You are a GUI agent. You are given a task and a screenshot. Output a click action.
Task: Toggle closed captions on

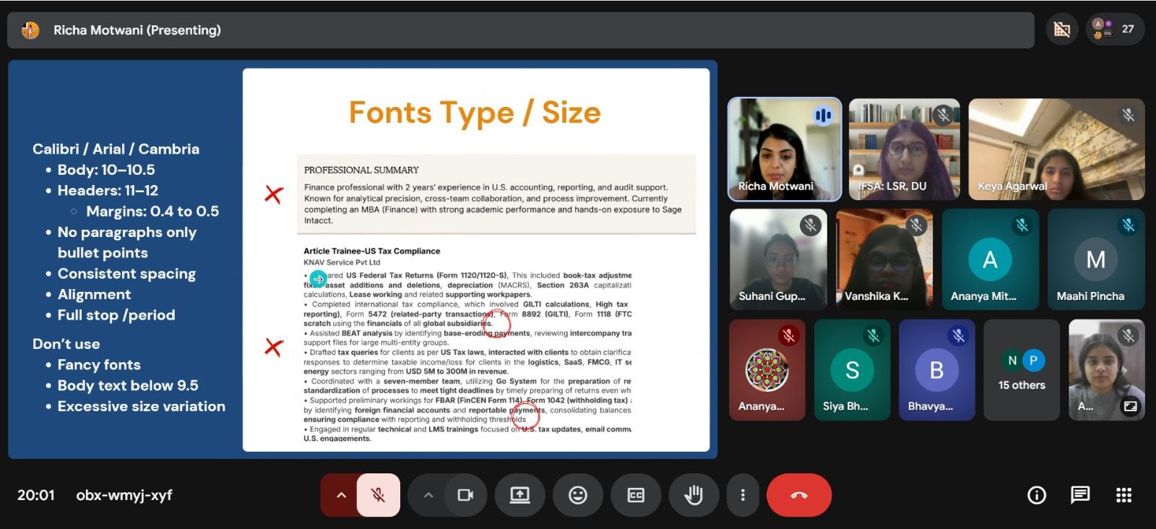pyautogui.click(x=636, y=495)
